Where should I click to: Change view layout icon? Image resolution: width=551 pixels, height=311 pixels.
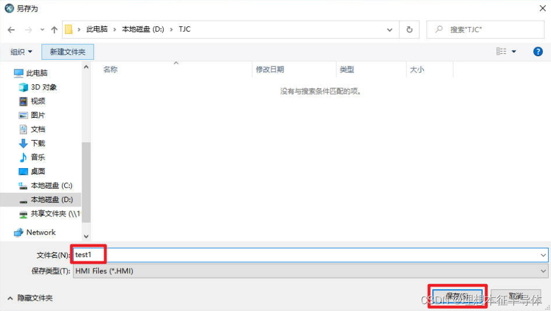(x=502, y=52)
